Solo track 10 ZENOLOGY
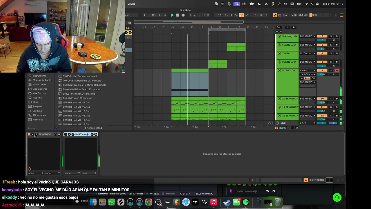 coord(331,99)
